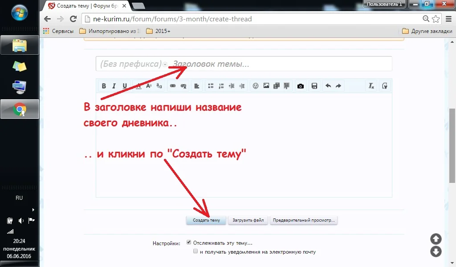Go back with browser back arrow
Viewport: 456px width, 267px height.
(x=47, y=19)
